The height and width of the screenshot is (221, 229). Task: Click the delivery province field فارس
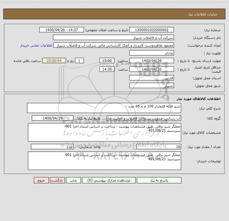click(152, 78)
